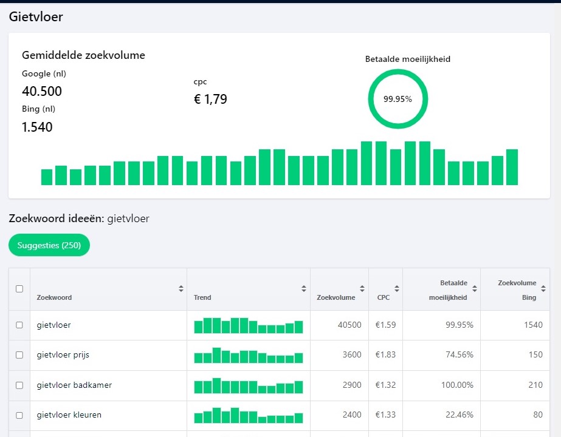Viewport: 561px width, 437px height.
Task: Sort table by Trend column arrows
Action: [x=304, y=289]
